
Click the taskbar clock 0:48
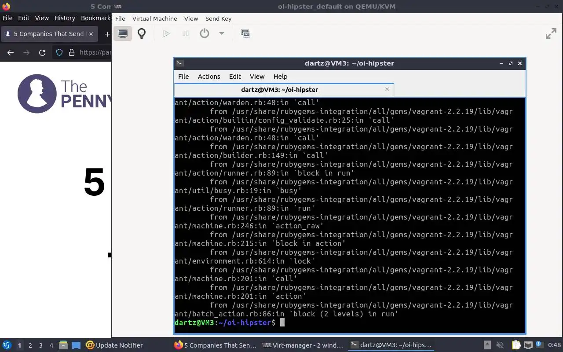[x=554, y=345]
